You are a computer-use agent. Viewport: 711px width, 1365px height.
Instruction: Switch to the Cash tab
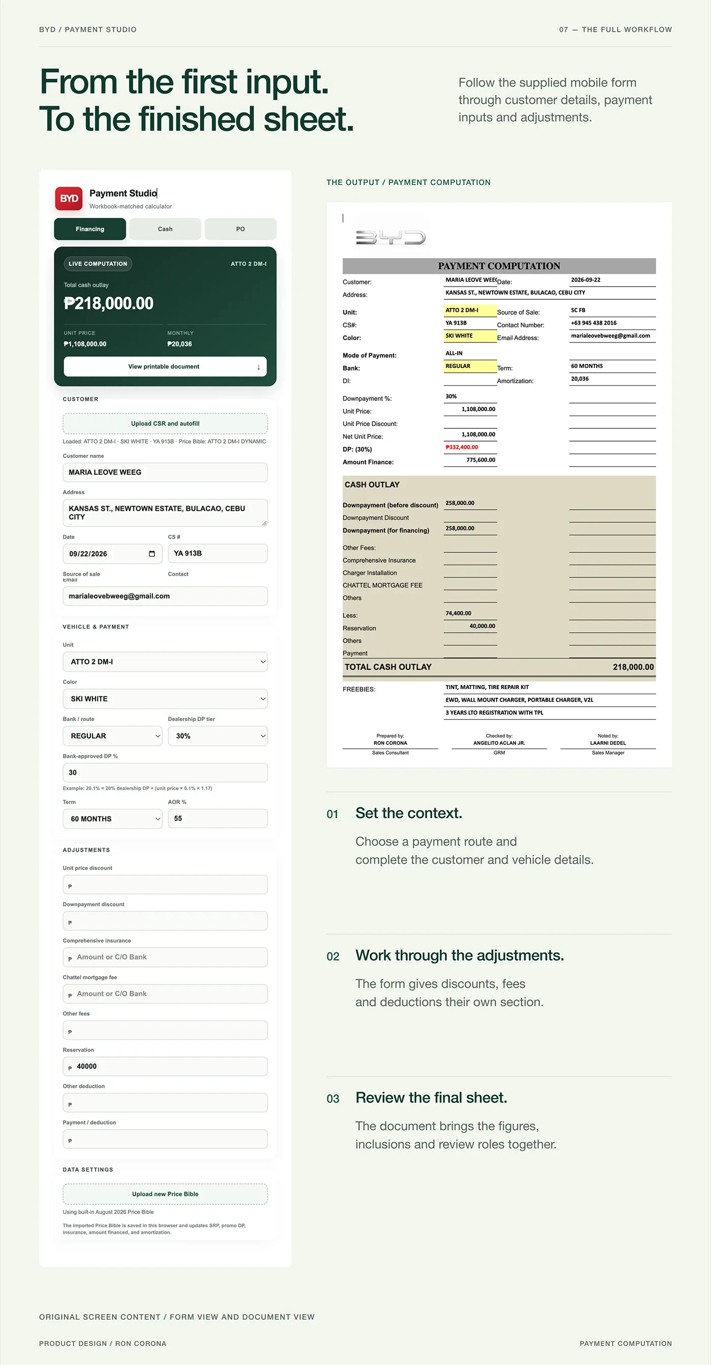coord(165,229)
